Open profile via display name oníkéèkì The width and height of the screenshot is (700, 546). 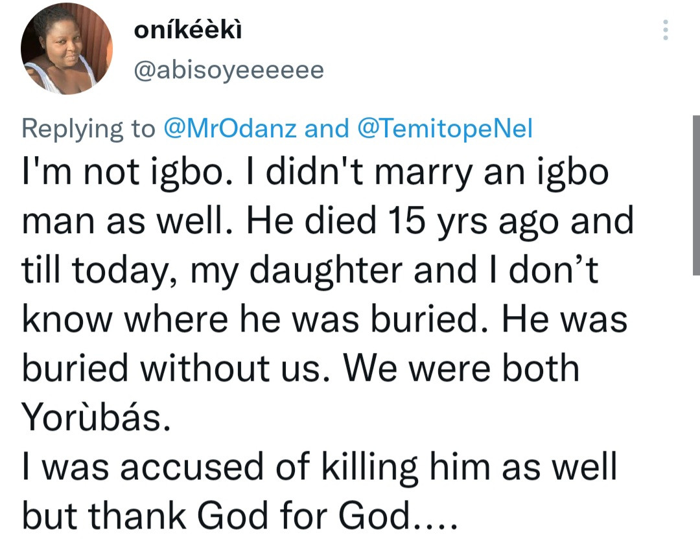(187, 30)
